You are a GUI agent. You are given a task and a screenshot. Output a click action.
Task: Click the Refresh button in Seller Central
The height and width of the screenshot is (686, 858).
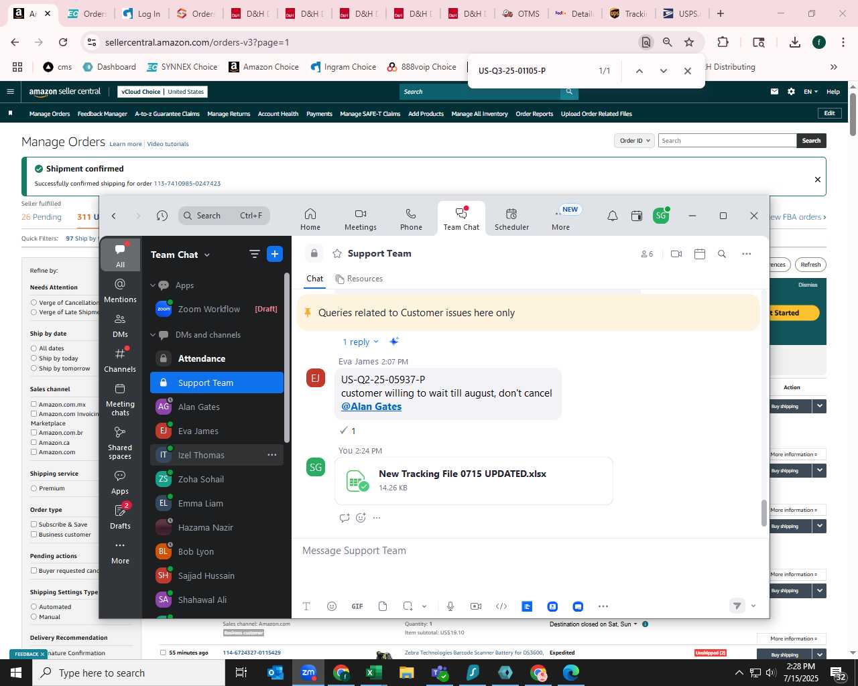click(810, 265)
